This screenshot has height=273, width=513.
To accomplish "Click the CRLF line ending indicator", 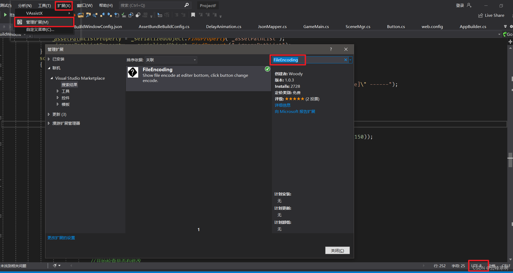I will pyautogui.click(x=506, y=266).
